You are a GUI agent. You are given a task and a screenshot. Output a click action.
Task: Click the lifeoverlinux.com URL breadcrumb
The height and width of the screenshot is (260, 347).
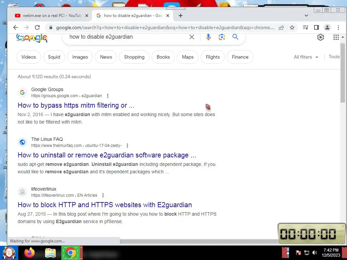64,195
